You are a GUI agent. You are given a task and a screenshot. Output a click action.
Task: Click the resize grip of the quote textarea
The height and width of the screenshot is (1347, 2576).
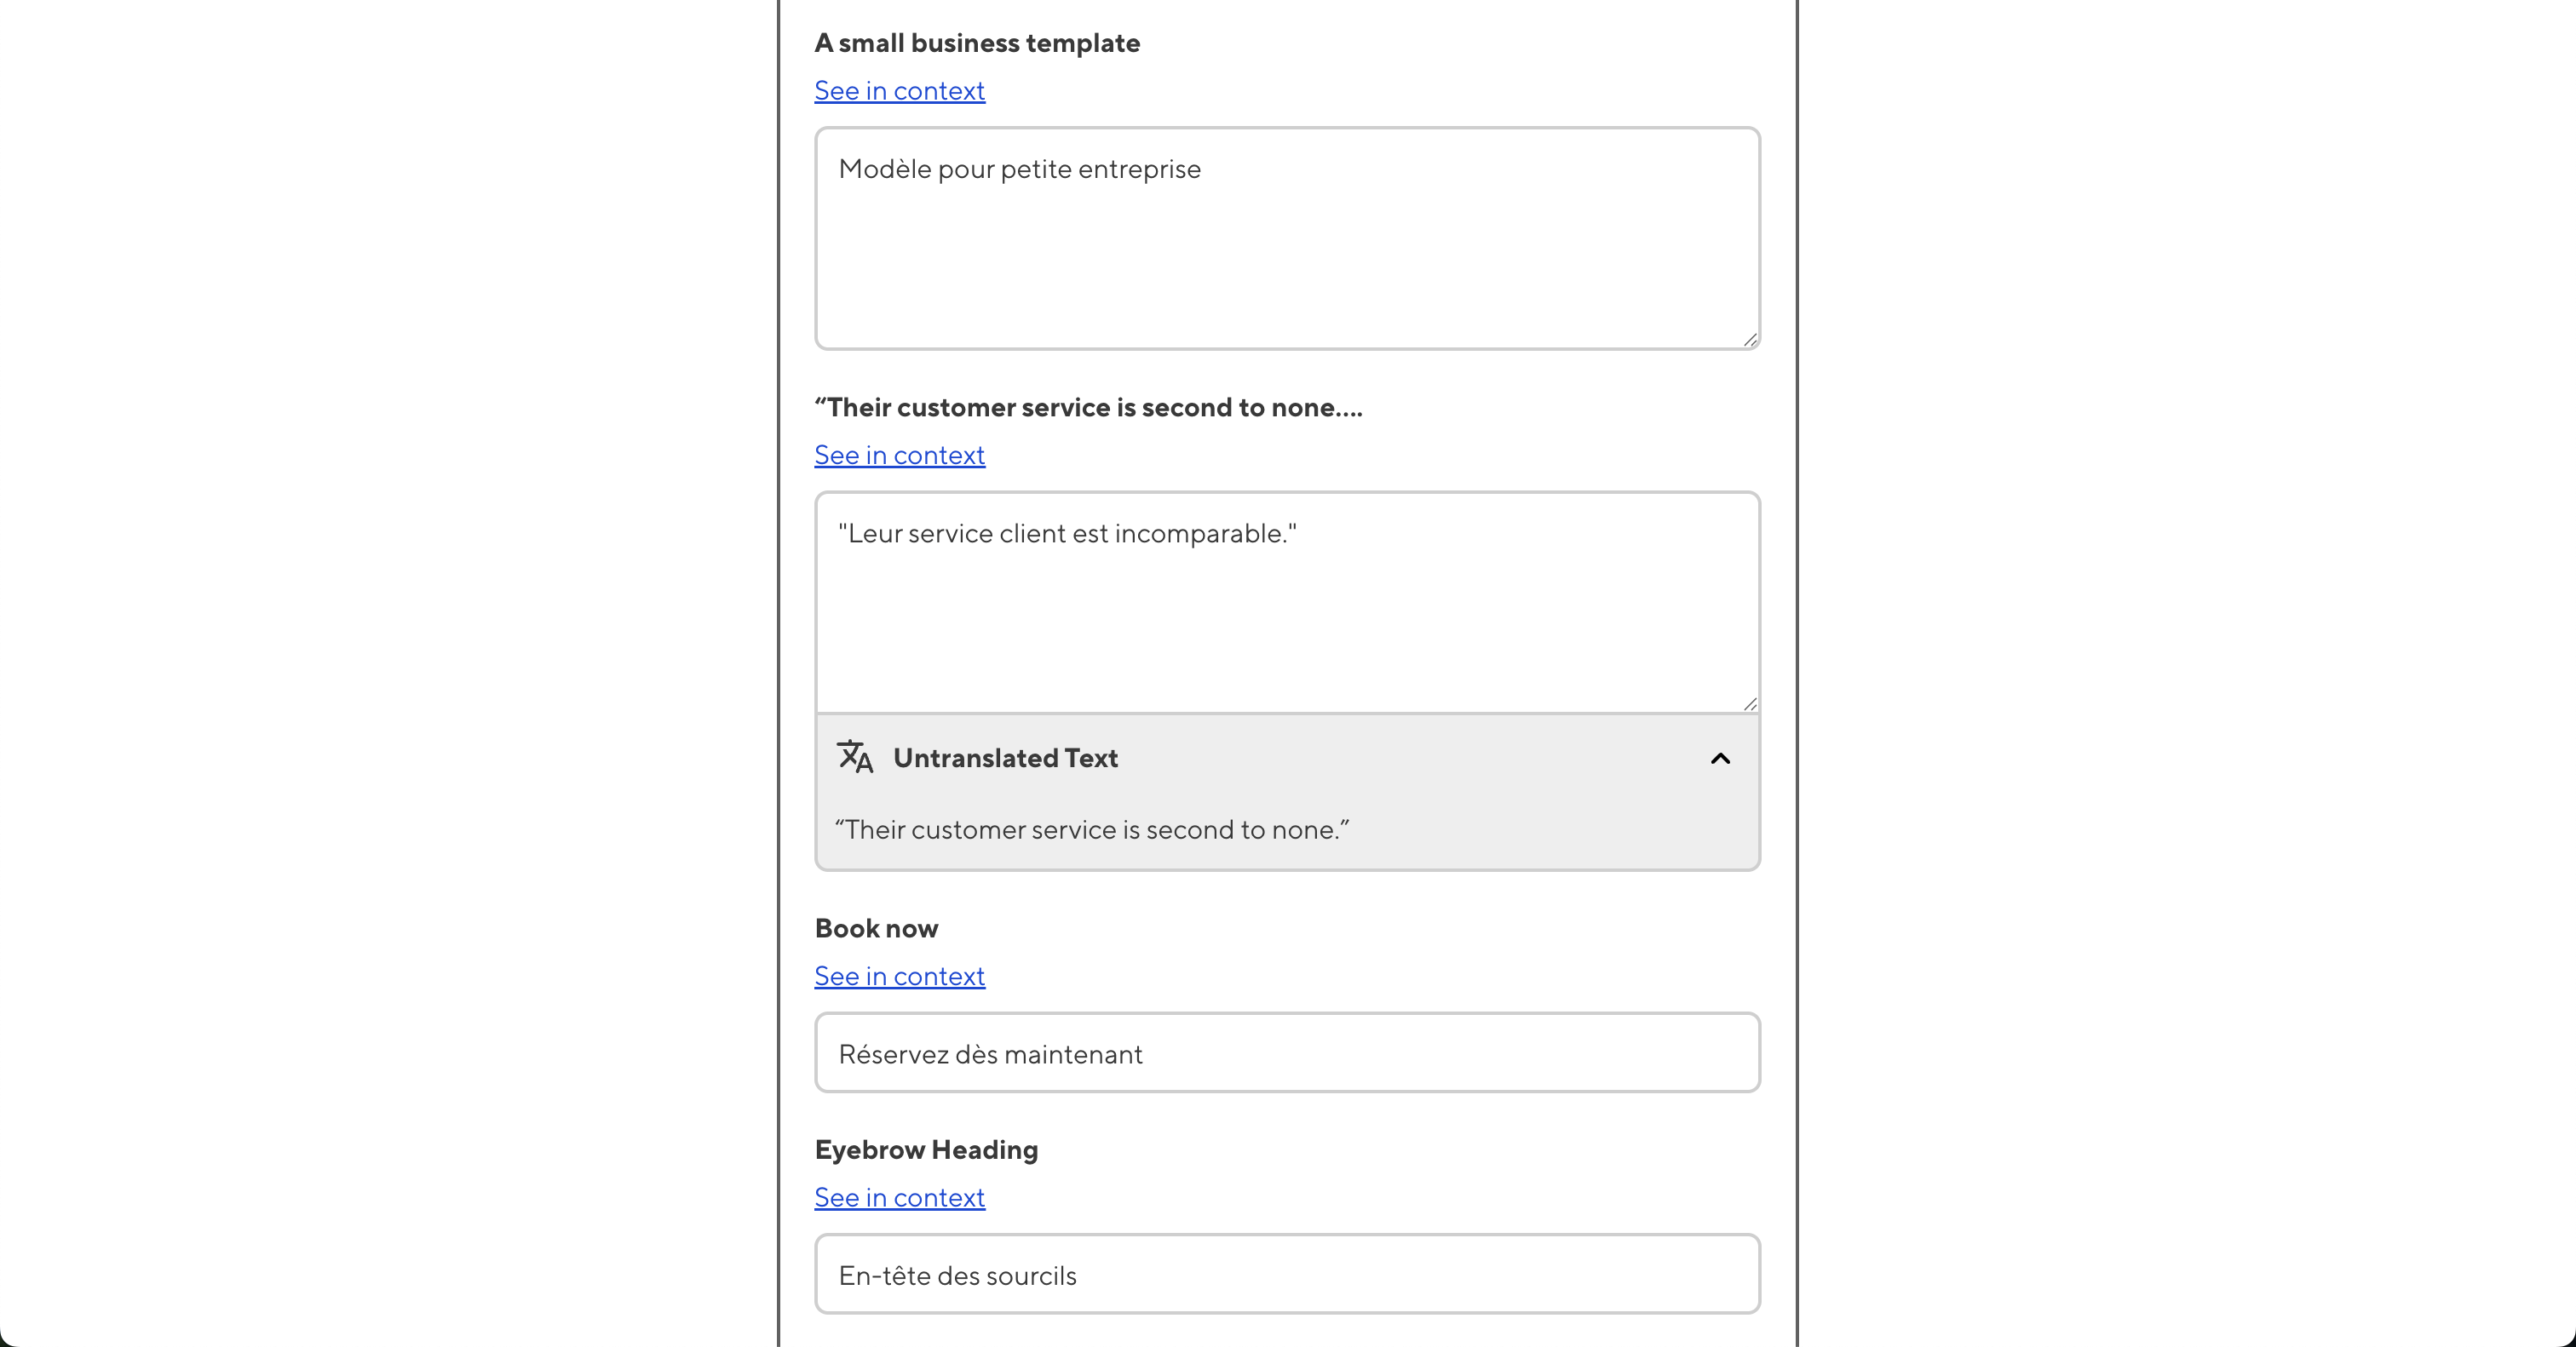pos(1750,702)
